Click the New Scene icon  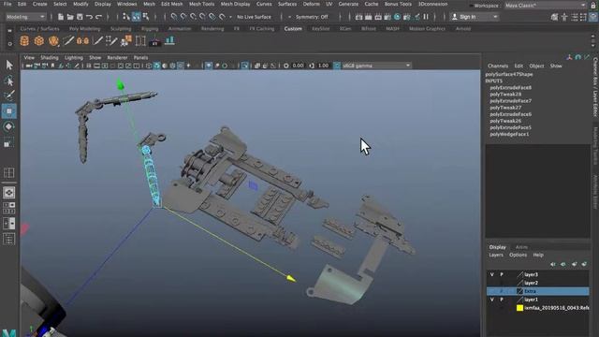click(x=60, y=17)
